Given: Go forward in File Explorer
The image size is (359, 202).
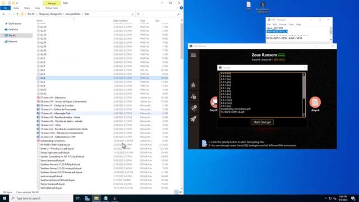Looking at the screenshot, I should click(x=10, y=14).
